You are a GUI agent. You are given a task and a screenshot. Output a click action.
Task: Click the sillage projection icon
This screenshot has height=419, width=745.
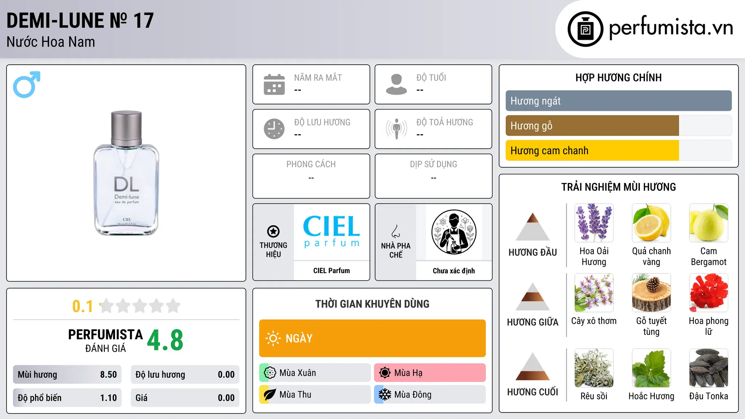397,129
